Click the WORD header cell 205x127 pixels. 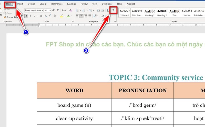tap(74, 90)
